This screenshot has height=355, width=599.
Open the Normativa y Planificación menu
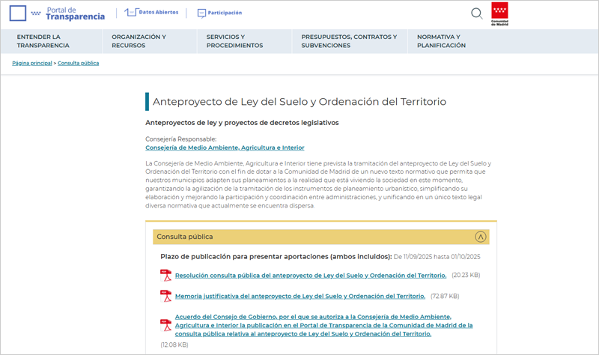point(441,40)
